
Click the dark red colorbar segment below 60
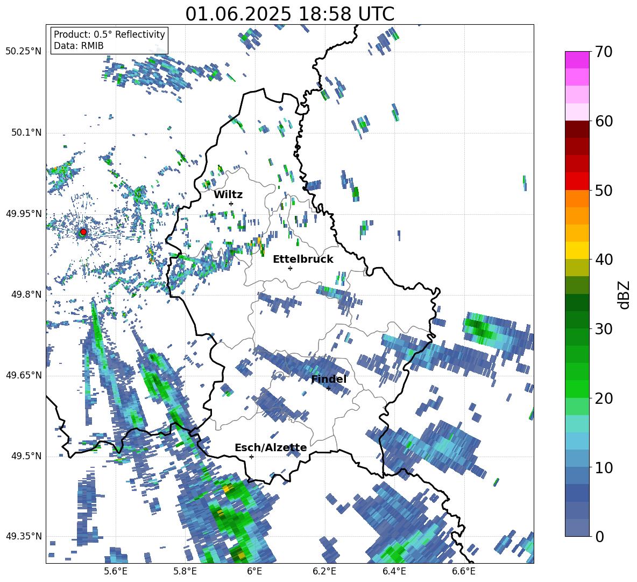(577, 129)
